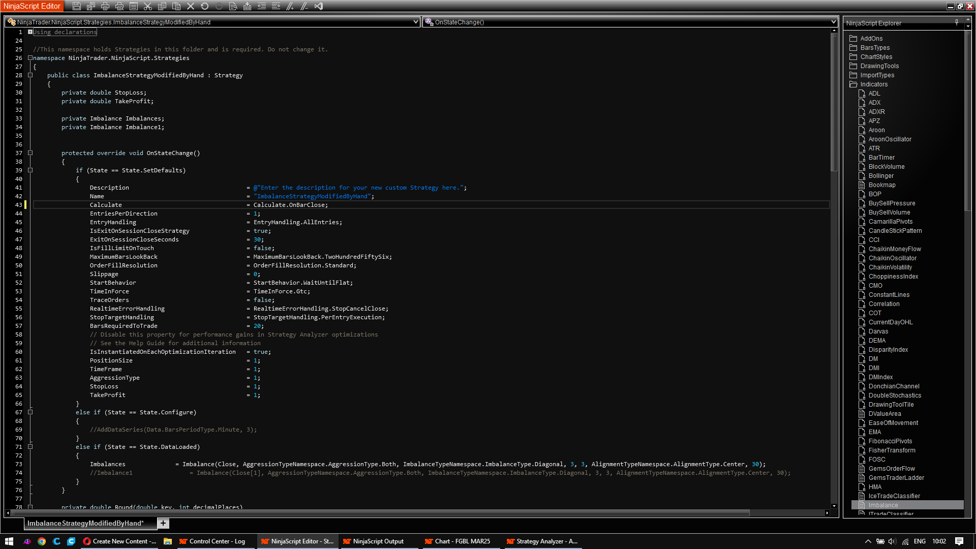The height and width of the screenshot is (549, 976).
Task: Click the plus new tab button
Action: (x=163, y=523)
